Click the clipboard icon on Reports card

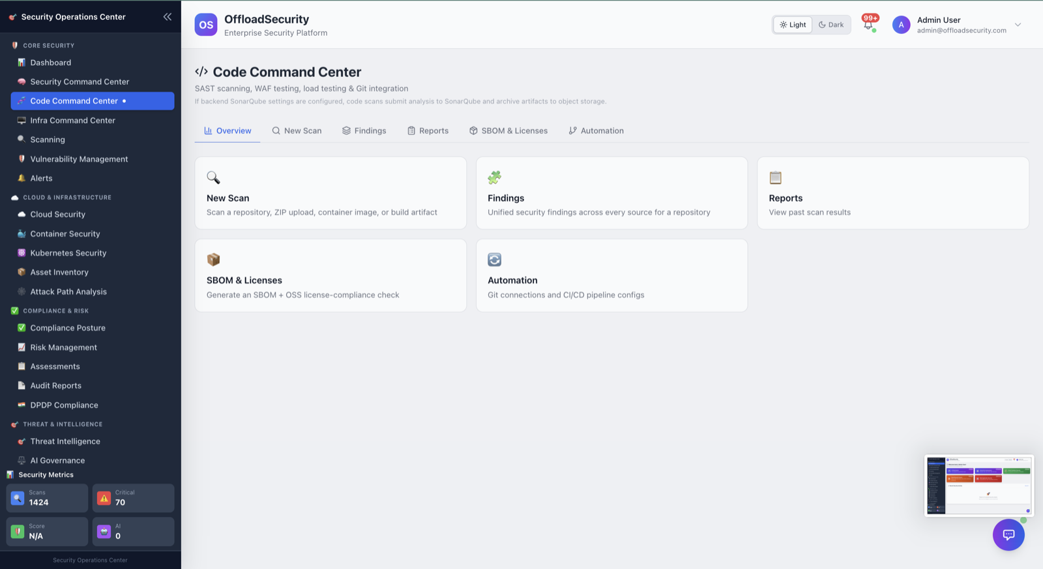pyautogui.click(x=776, y=177)
